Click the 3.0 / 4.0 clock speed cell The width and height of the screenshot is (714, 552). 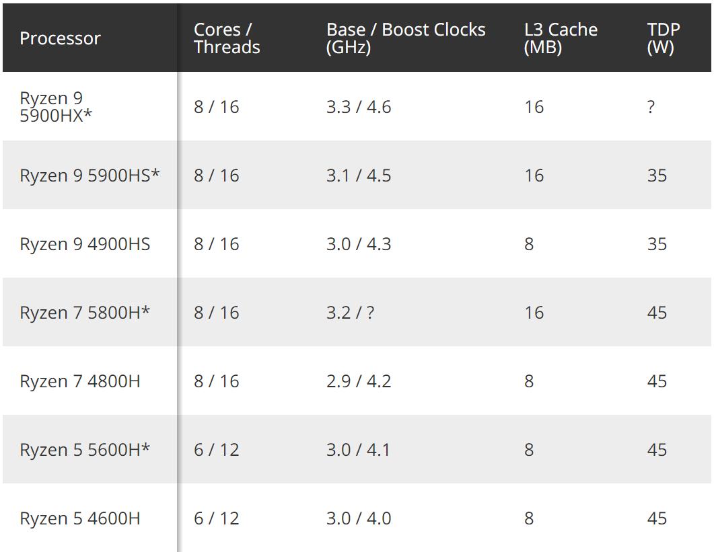[359, 518]
